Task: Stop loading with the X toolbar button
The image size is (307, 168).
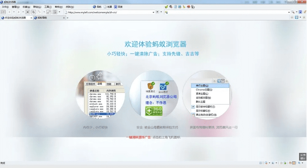Action: tap(28, 12)
